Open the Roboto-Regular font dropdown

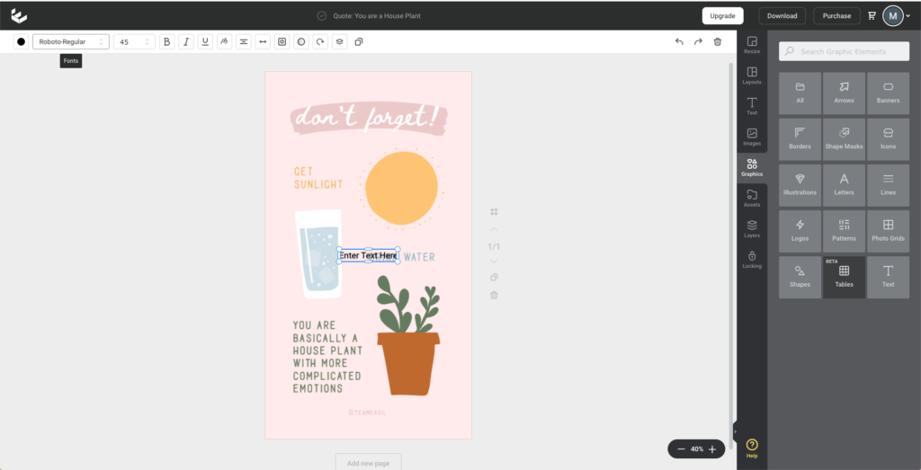coord(70,42)
